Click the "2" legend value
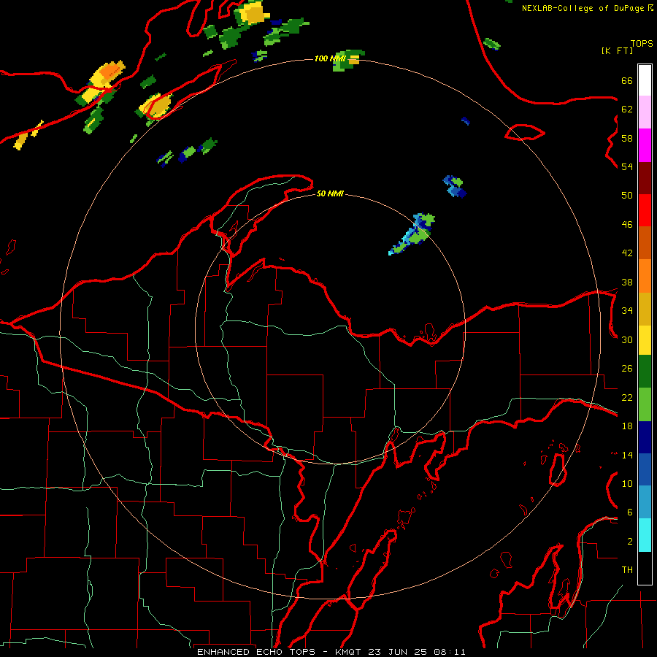Image resolution: width=657 pixels, height=657 pixels. (630, 542)
